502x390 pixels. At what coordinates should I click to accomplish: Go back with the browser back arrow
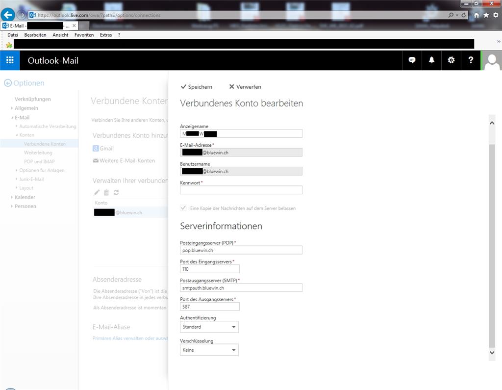[8, 15]
